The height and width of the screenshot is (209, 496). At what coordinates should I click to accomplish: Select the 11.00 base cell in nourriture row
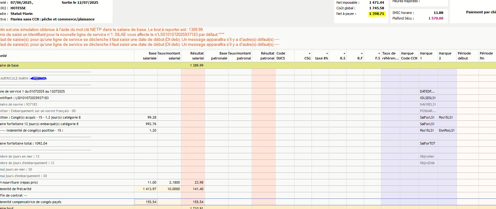pyautogui.click(x=146, y=182)
